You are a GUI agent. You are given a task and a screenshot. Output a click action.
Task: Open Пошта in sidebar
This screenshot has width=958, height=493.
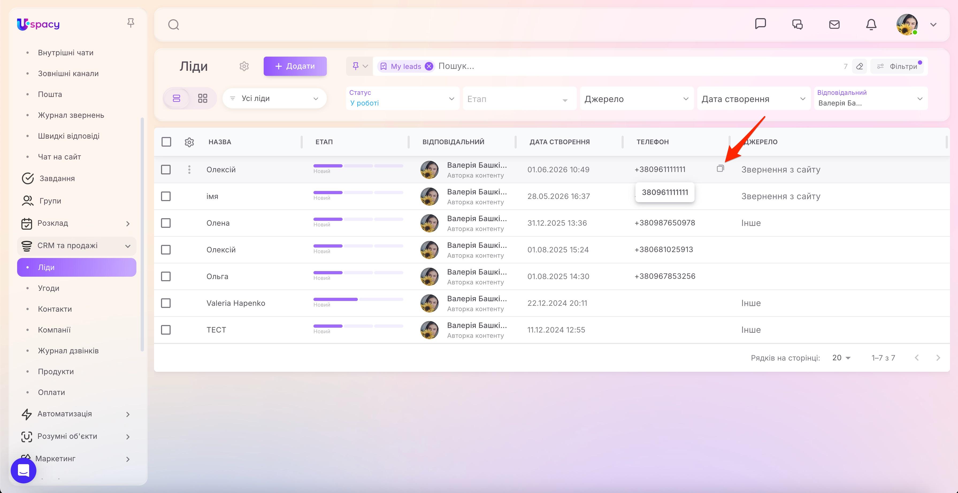50,94
